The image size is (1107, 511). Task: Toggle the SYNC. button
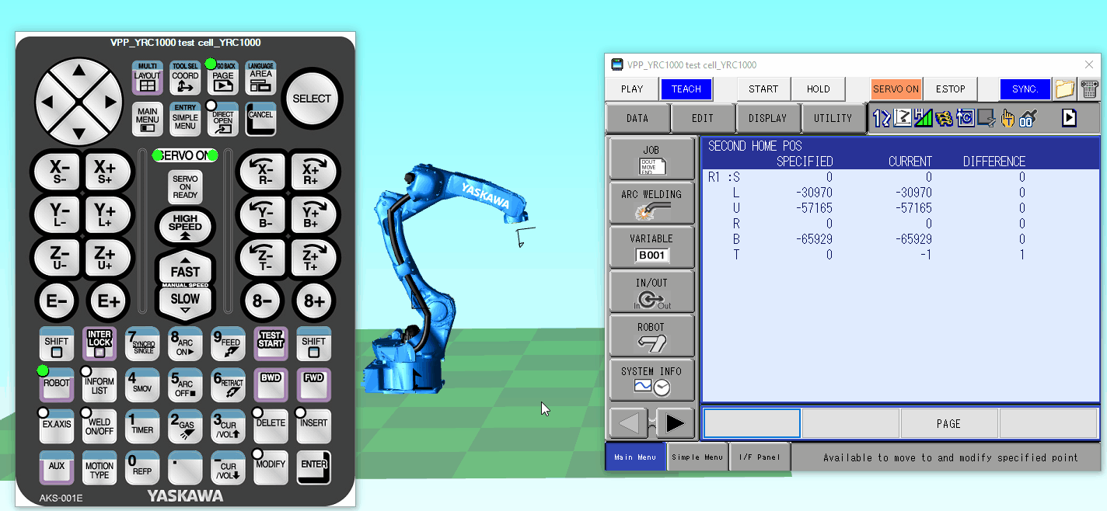point(1025,89)
